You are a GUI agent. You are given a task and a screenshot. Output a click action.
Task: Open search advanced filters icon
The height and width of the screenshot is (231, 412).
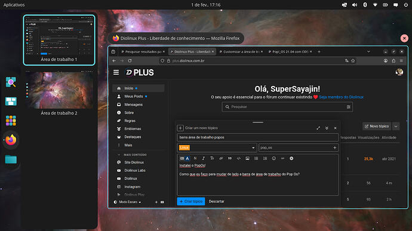point(349,107)
